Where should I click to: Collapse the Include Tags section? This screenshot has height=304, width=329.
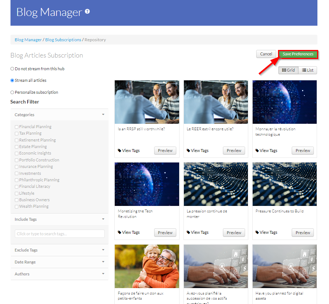coord(59,219)
